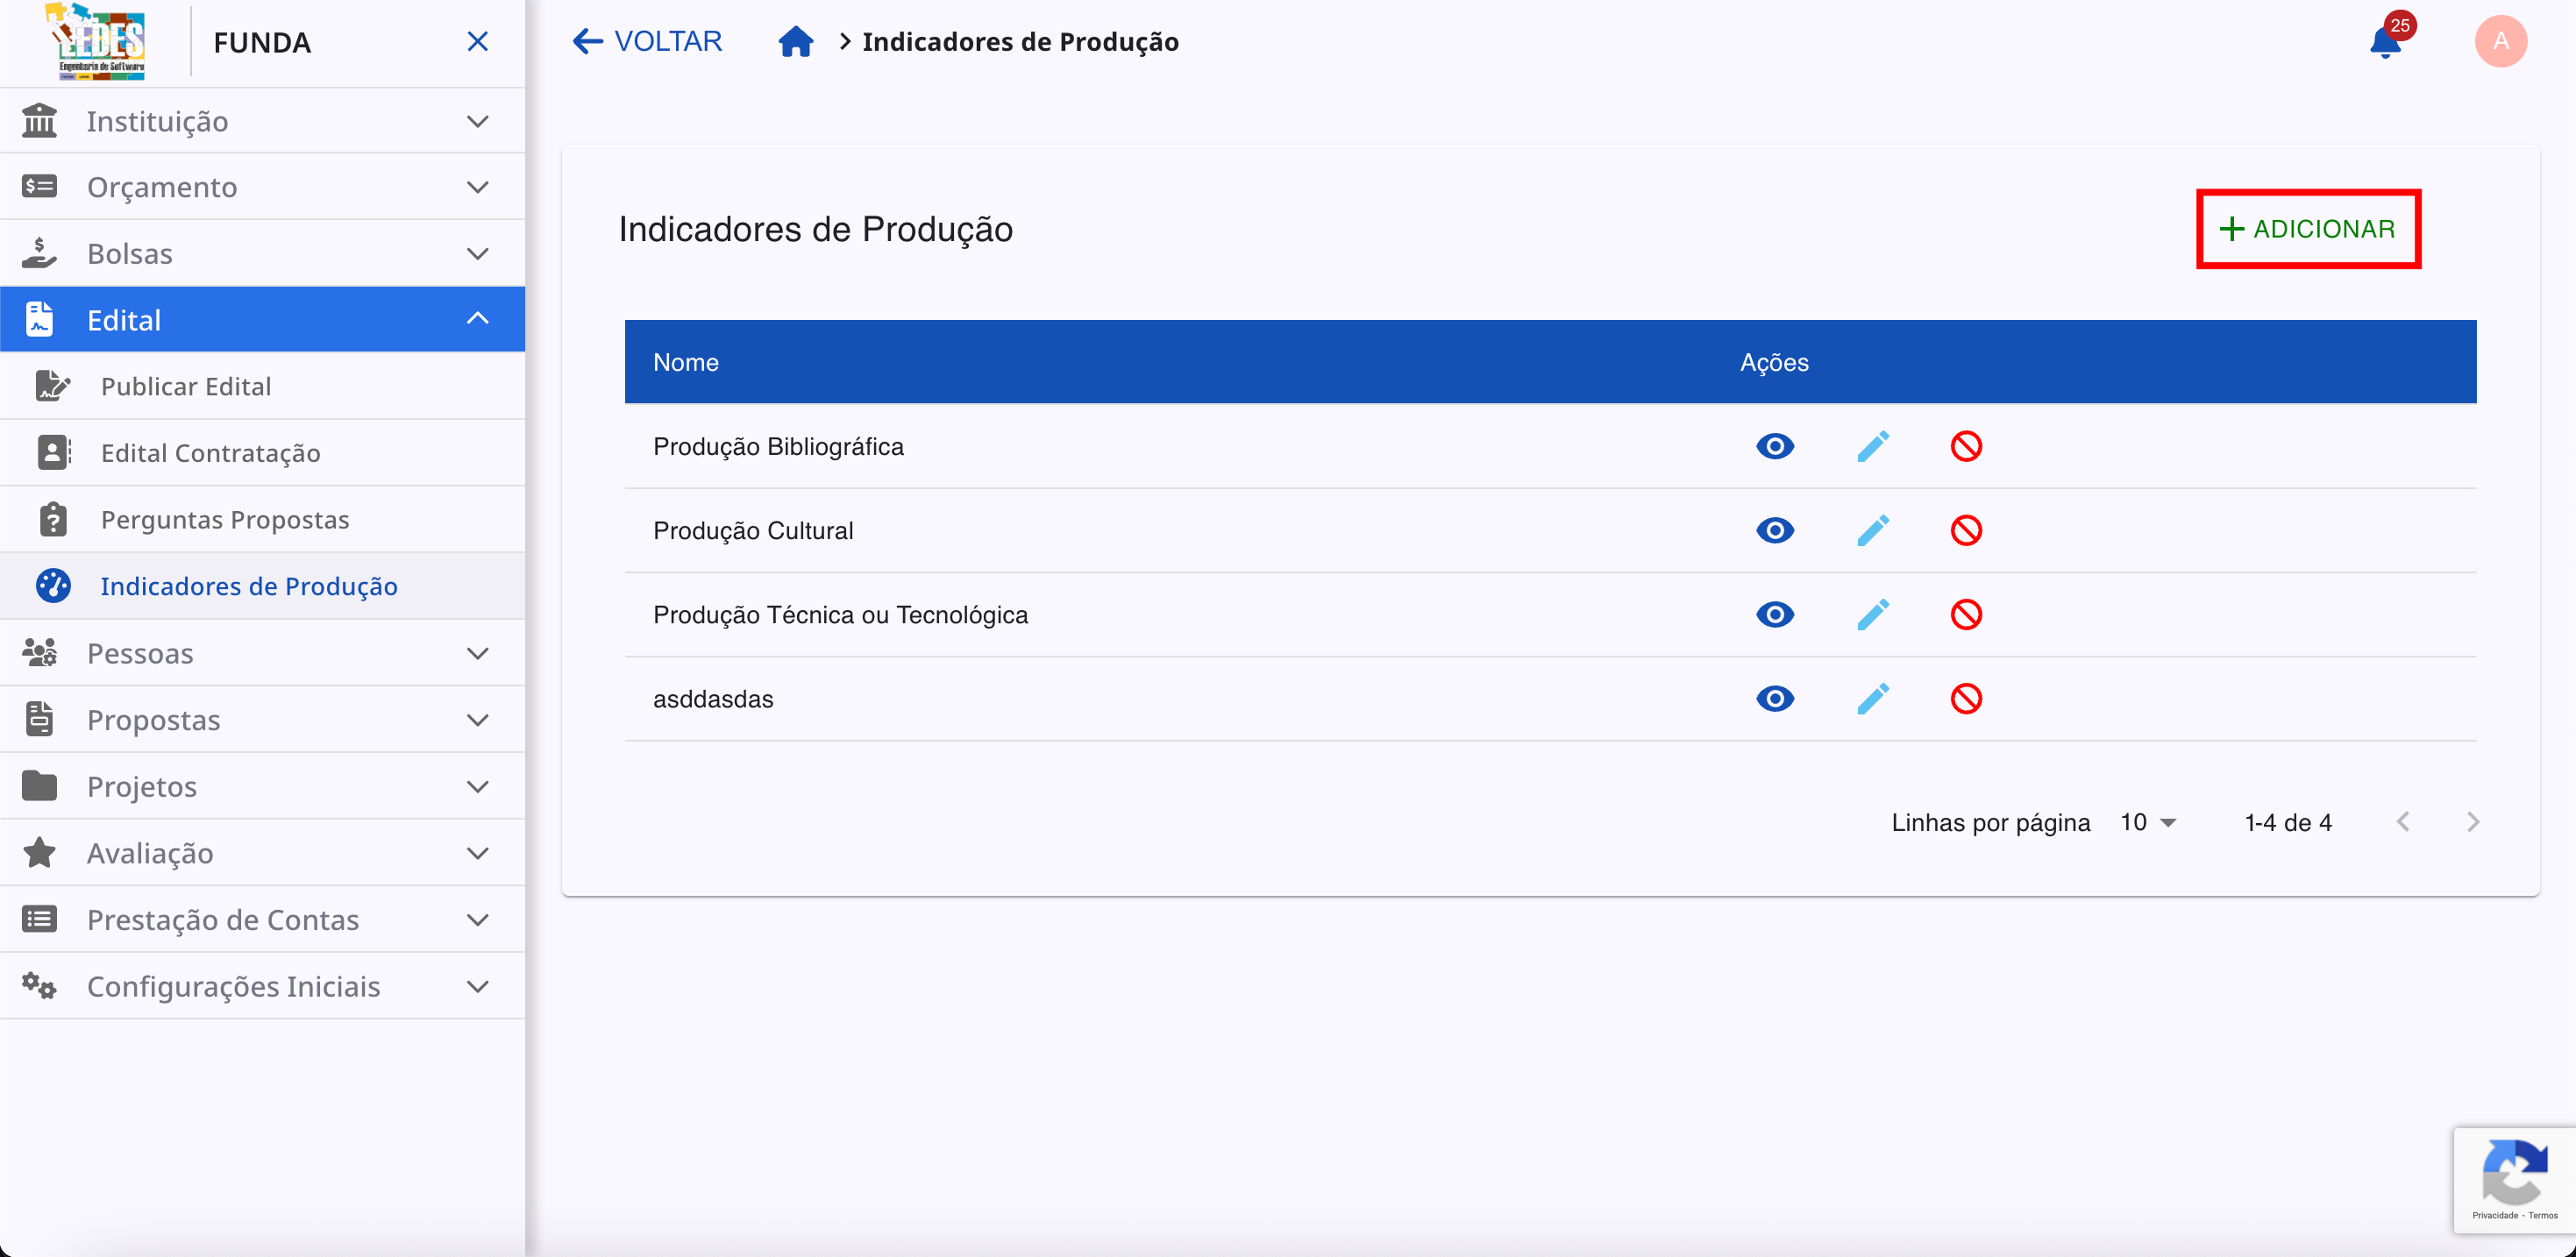Viewport: 2576px width, 1257px height.
Task: Open the Linhas por página dropdown
Action: click(x=2146, y=822)
